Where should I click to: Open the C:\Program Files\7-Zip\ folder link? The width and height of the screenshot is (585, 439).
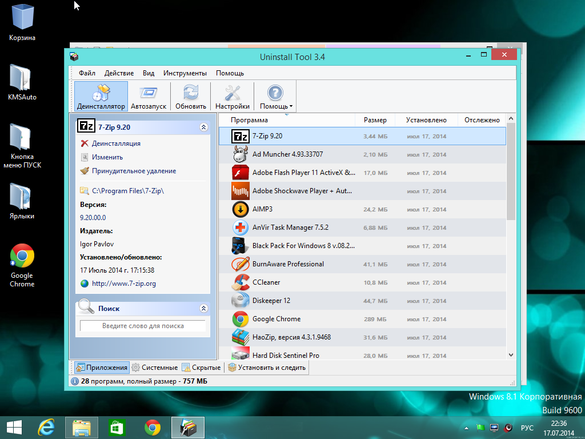[x=128, y=191]
